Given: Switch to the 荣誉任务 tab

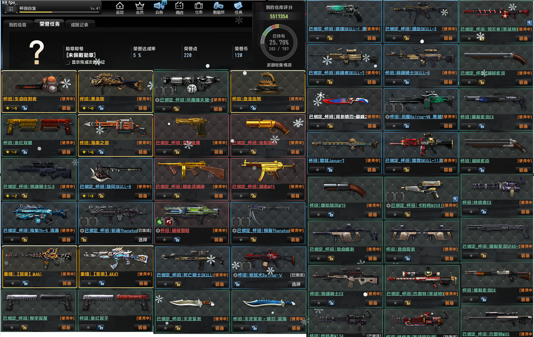Looking at the screenshot, I should click(x=49, y=24).
